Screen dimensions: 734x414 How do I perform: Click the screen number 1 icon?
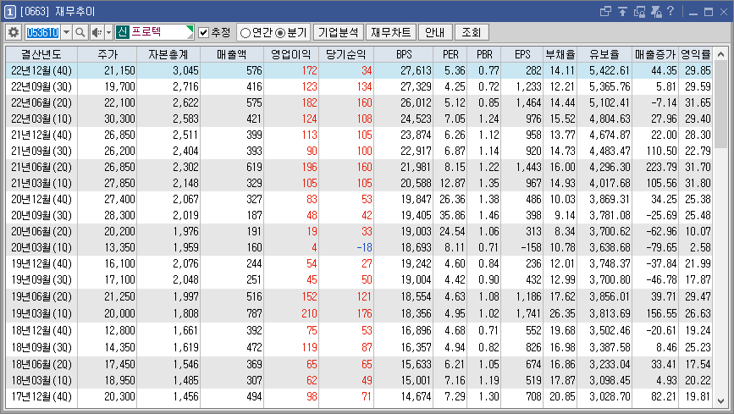click(9, 12)
